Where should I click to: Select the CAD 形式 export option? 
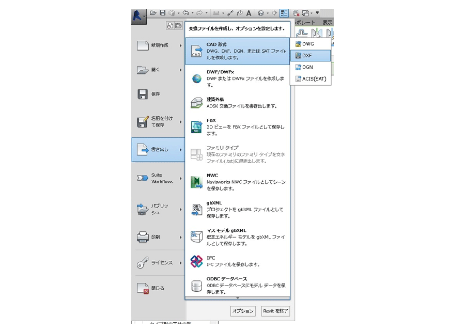pyautogui.click(x=238, y=51)
